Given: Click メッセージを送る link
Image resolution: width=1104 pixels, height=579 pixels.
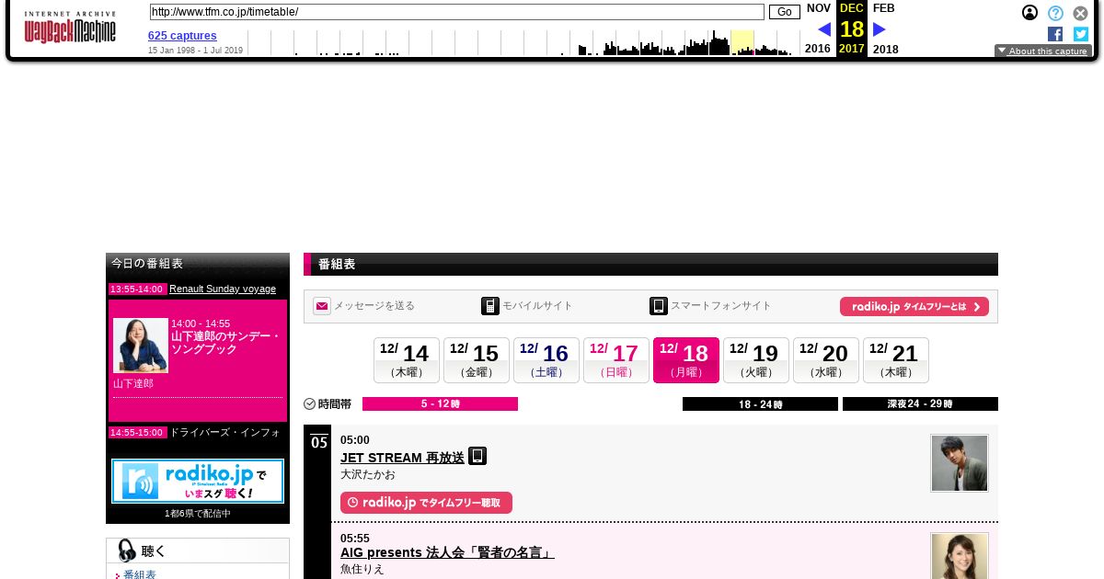Looking at the screenshot, I should (374, 306).
